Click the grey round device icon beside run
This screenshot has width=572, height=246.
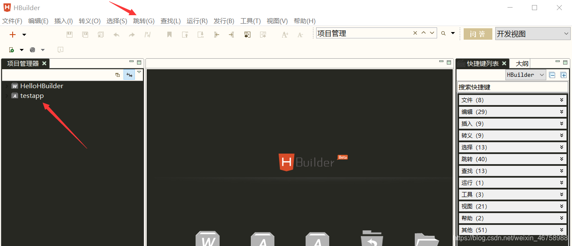coord(32,50)
